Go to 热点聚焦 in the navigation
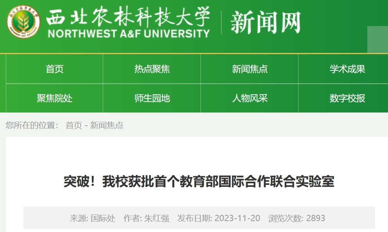The height and width of the screenshot is (232, 388). 152,69
